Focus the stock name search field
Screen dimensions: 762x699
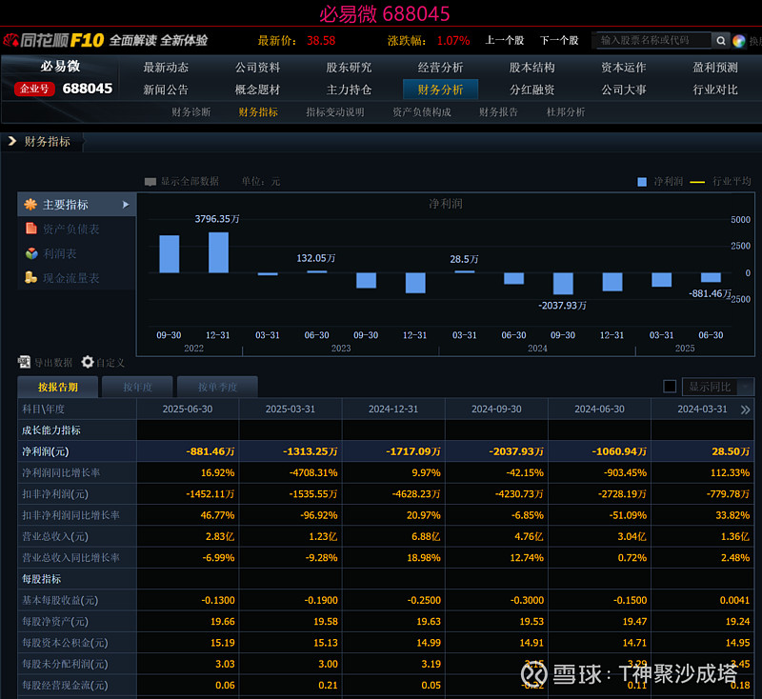pyautogui.click(x=653, y=40)
